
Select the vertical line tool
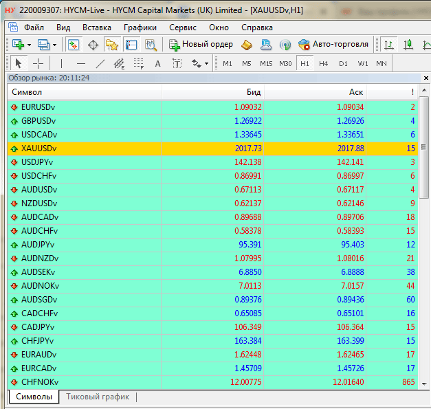click(61, 63)
